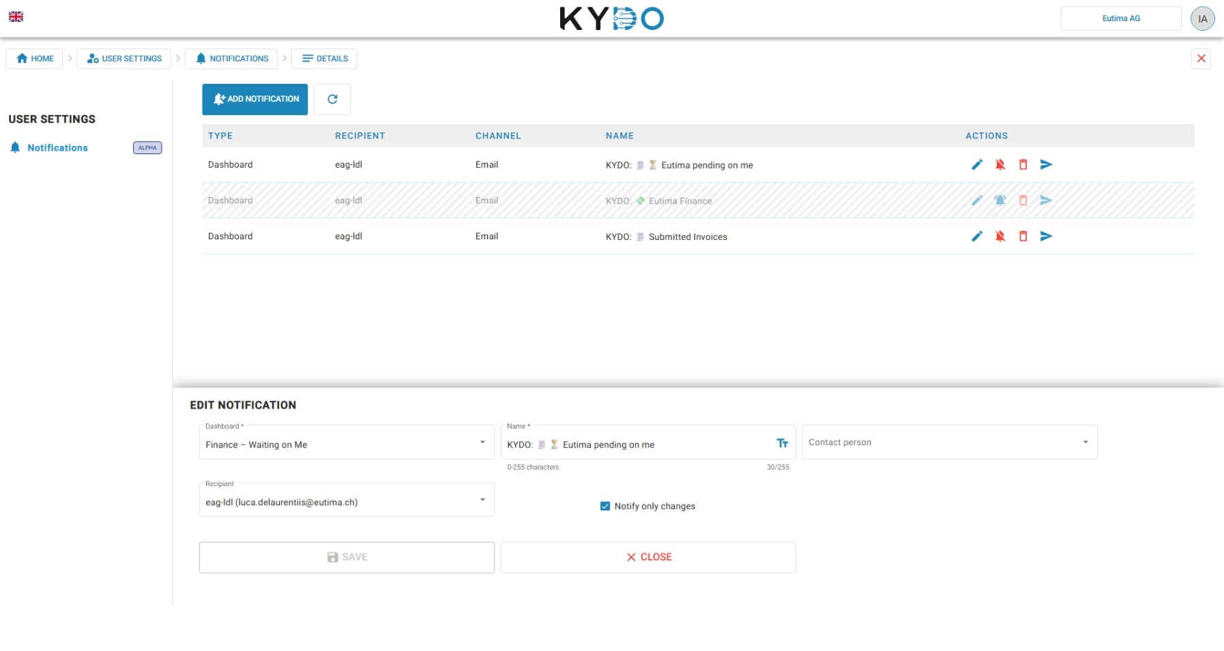Disable the Submitted Invoices notification bell
Image resolution: width=1224 pixels, height=651 pixels.
(x=1000, y=236)
